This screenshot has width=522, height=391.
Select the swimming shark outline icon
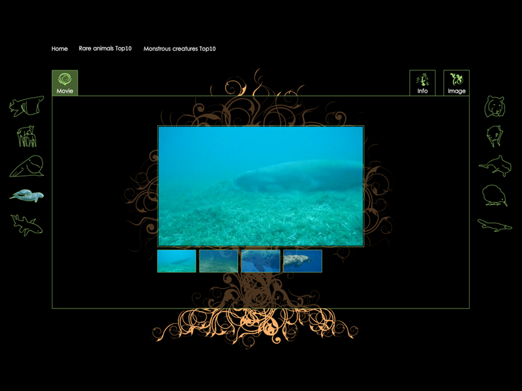tap(27, 225)
